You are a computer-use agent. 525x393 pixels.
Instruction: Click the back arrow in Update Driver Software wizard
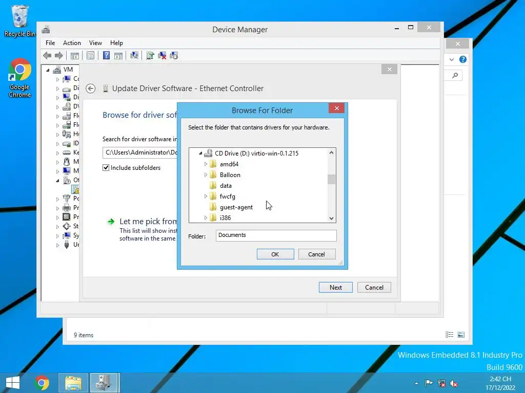click(x=90, y=89)
